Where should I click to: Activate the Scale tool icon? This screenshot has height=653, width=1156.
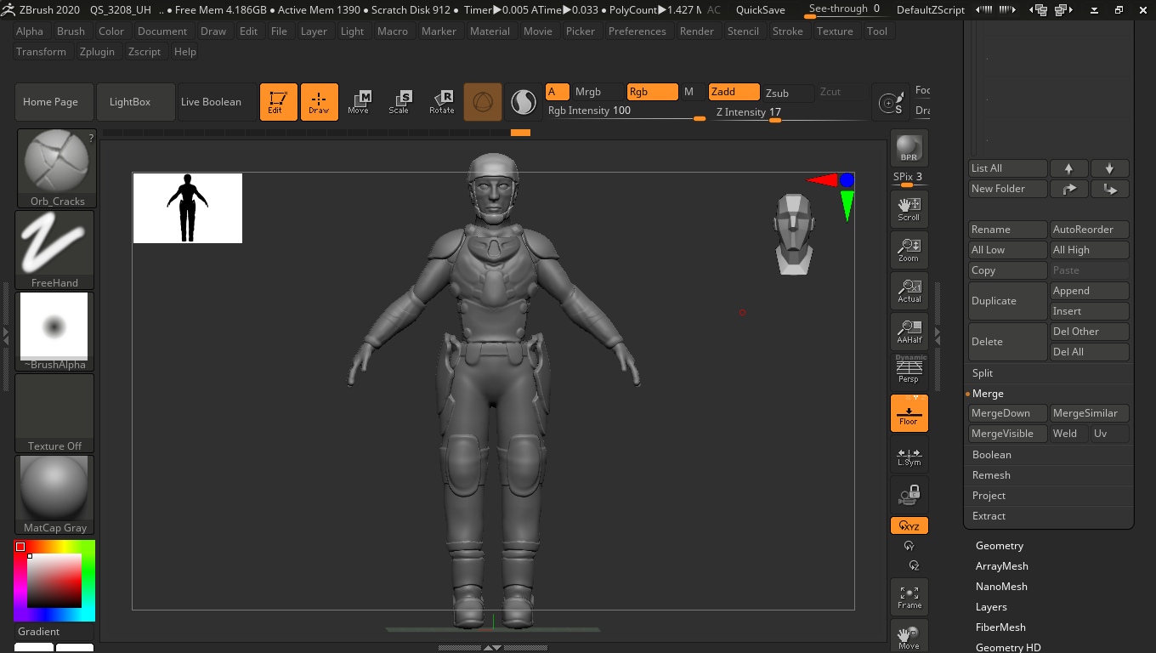399,102
